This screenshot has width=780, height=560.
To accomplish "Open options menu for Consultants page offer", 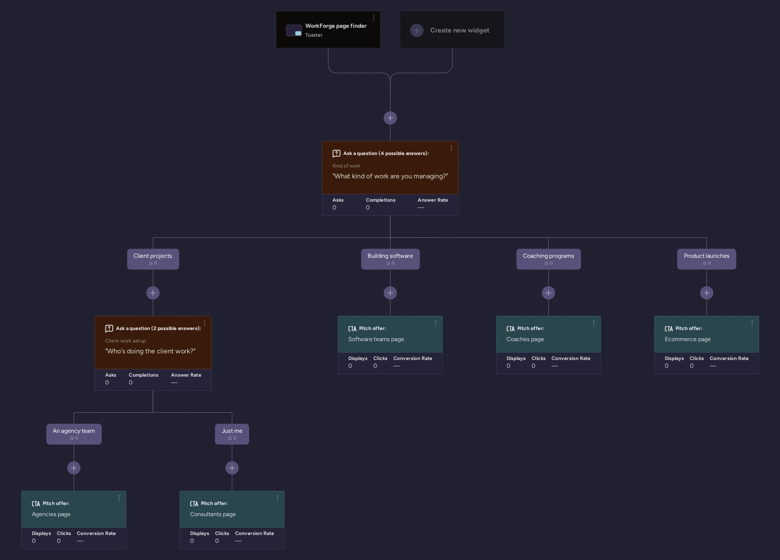I will [277, 498].
